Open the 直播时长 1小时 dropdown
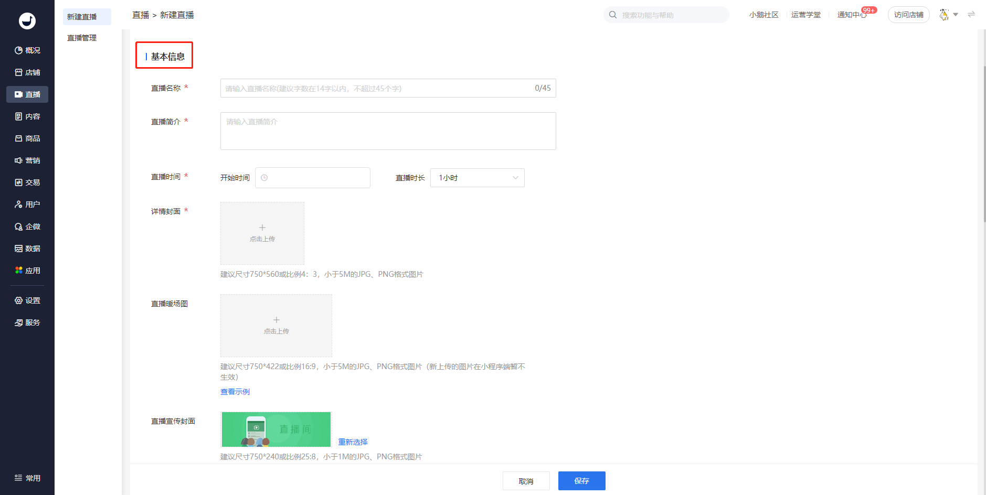This screenshot has height=495, width=986. point(478,178)
